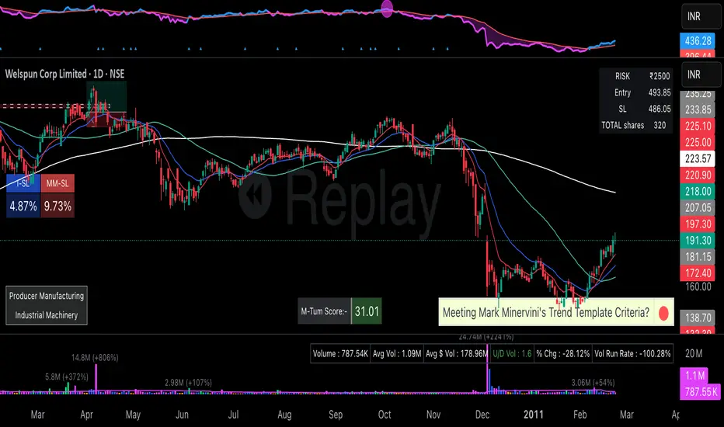
Task: Click the 160.00 price scale value
Action: tap(698, 286)
